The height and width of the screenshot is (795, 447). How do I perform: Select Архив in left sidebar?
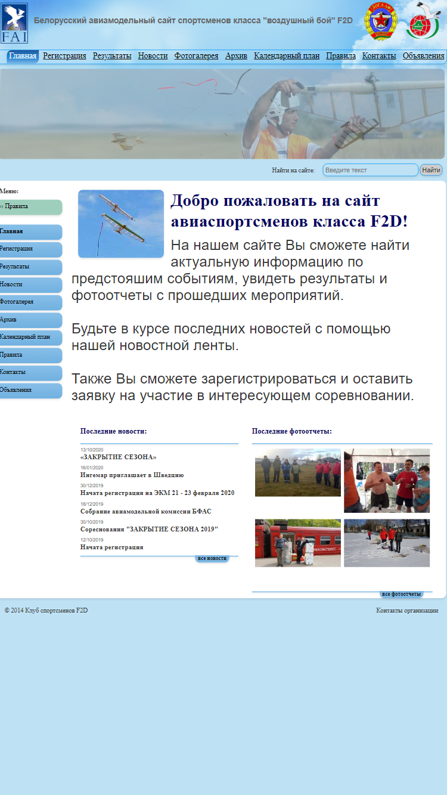pyautogui.click(x=30, y=320)
